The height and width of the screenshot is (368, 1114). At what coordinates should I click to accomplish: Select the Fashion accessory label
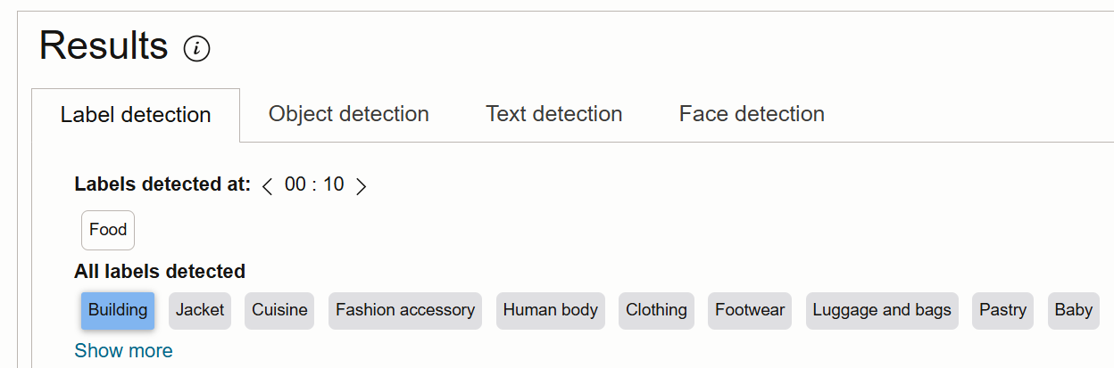(x=405, y=310)
